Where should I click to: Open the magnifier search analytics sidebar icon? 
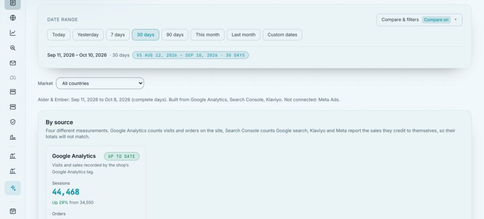[x=13, y=48]
